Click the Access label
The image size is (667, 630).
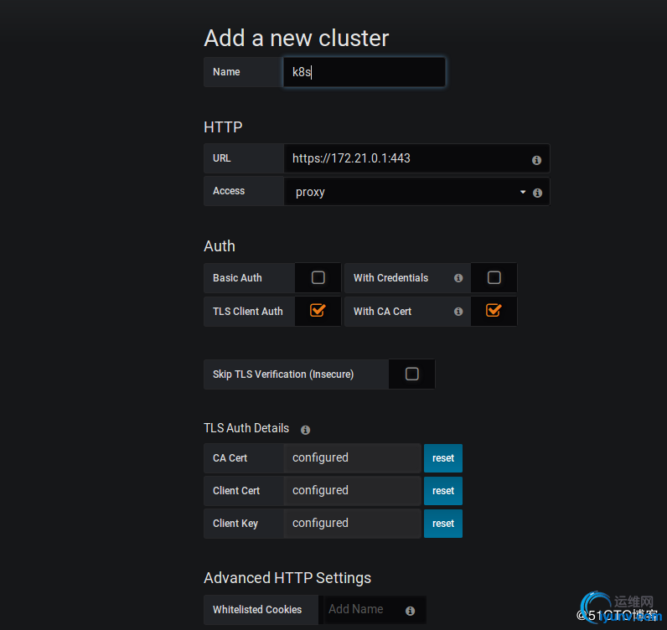click(x=229, y=191)
